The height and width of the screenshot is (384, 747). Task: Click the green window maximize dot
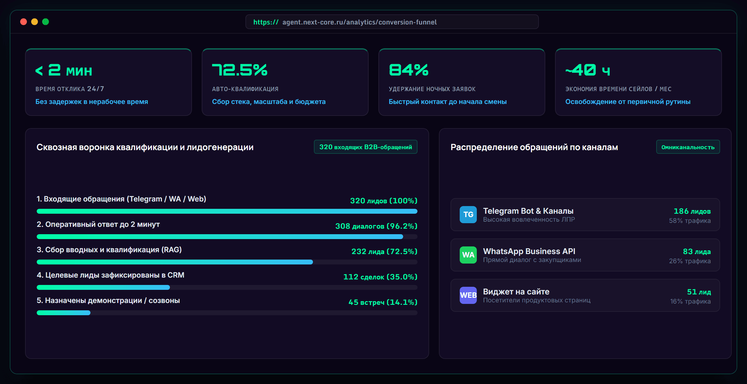tap(46, 22)
